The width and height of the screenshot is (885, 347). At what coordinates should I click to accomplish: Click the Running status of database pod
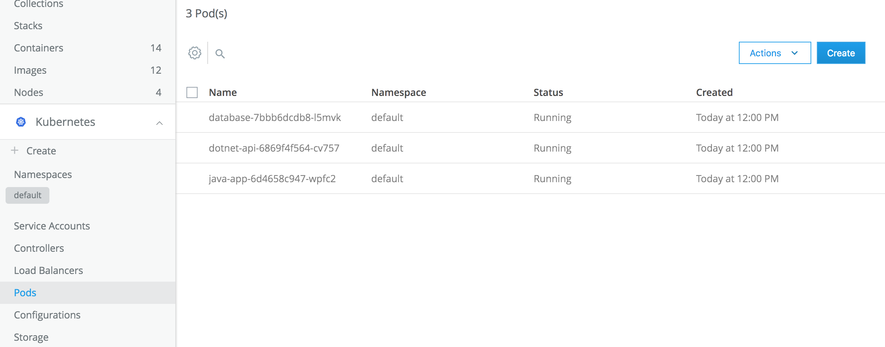point(552,118)
